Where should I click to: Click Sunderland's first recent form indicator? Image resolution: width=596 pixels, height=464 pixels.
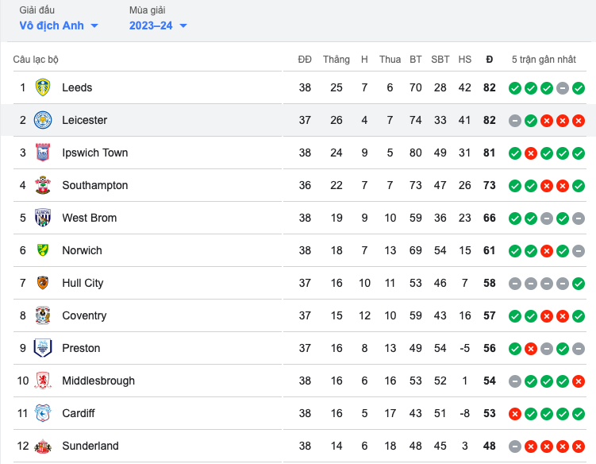(515, 446)
